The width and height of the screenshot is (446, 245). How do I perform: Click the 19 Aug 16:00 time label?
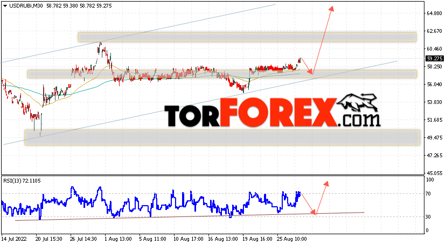pos(257,239)
